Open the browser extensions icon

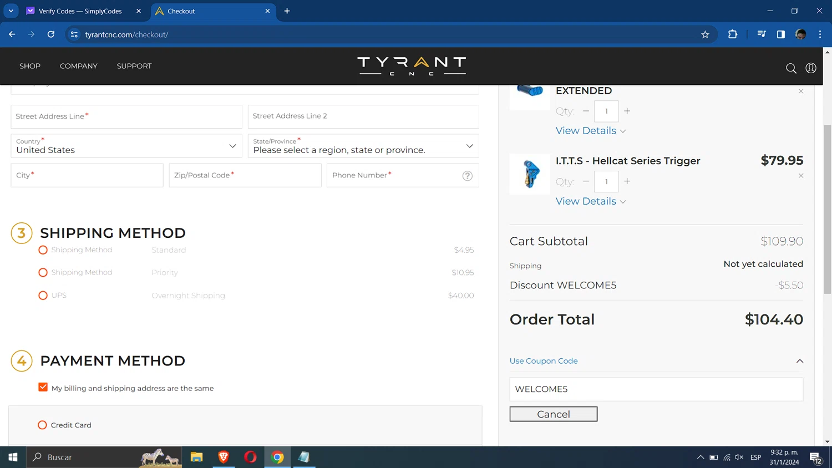[x=733, y=34]
